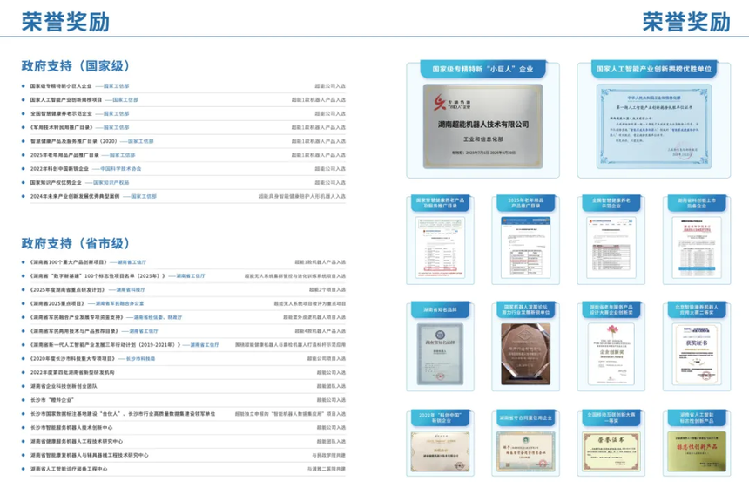Image resolution: width=749 pixels, height=495 pixels.
Task: Select 湖南省健康服务机器人工程技术研究中心 row
Action: point(184,442)
